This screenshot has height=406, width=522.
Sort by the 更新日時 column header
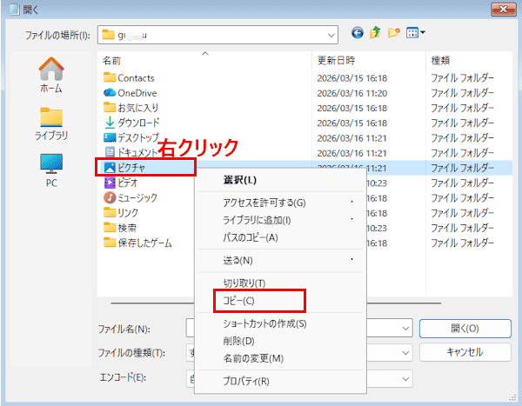(336, 60)
